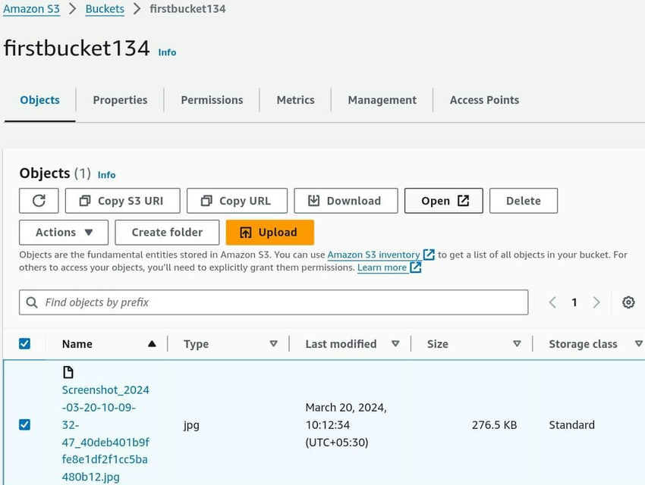Viewport: 645px width, 485px height.
Task: Click the orange Upload button
Action: pos(269,233)
